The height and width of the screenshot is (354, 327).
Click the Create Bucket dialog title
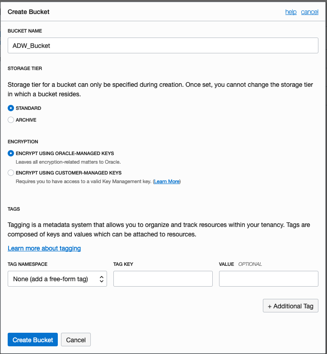click(28, 12)
